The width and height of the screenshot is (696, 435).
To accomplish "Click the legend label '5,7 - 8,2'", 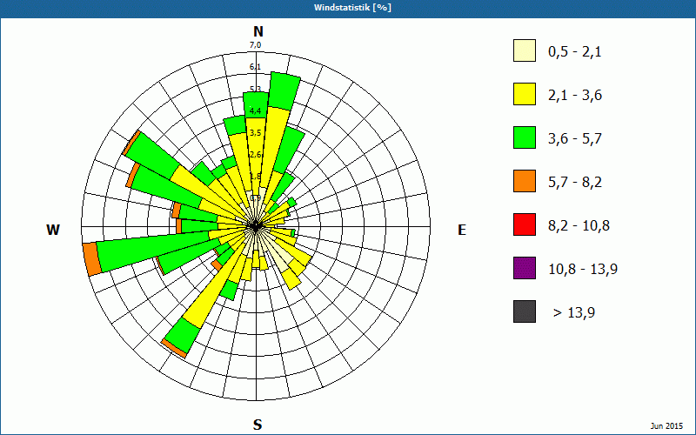I will tap(575, 183).
